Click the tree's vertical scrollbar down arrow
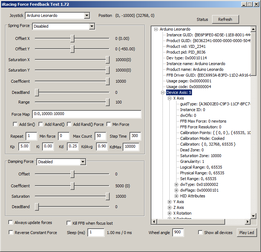261x252 pixels. [253, 216]
